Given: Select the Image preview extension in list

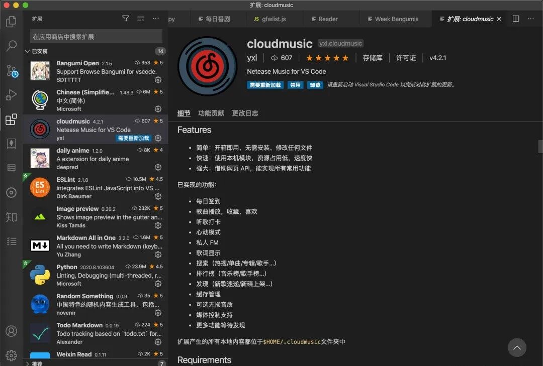Looking at the screenshot, I should coord(95,217).
